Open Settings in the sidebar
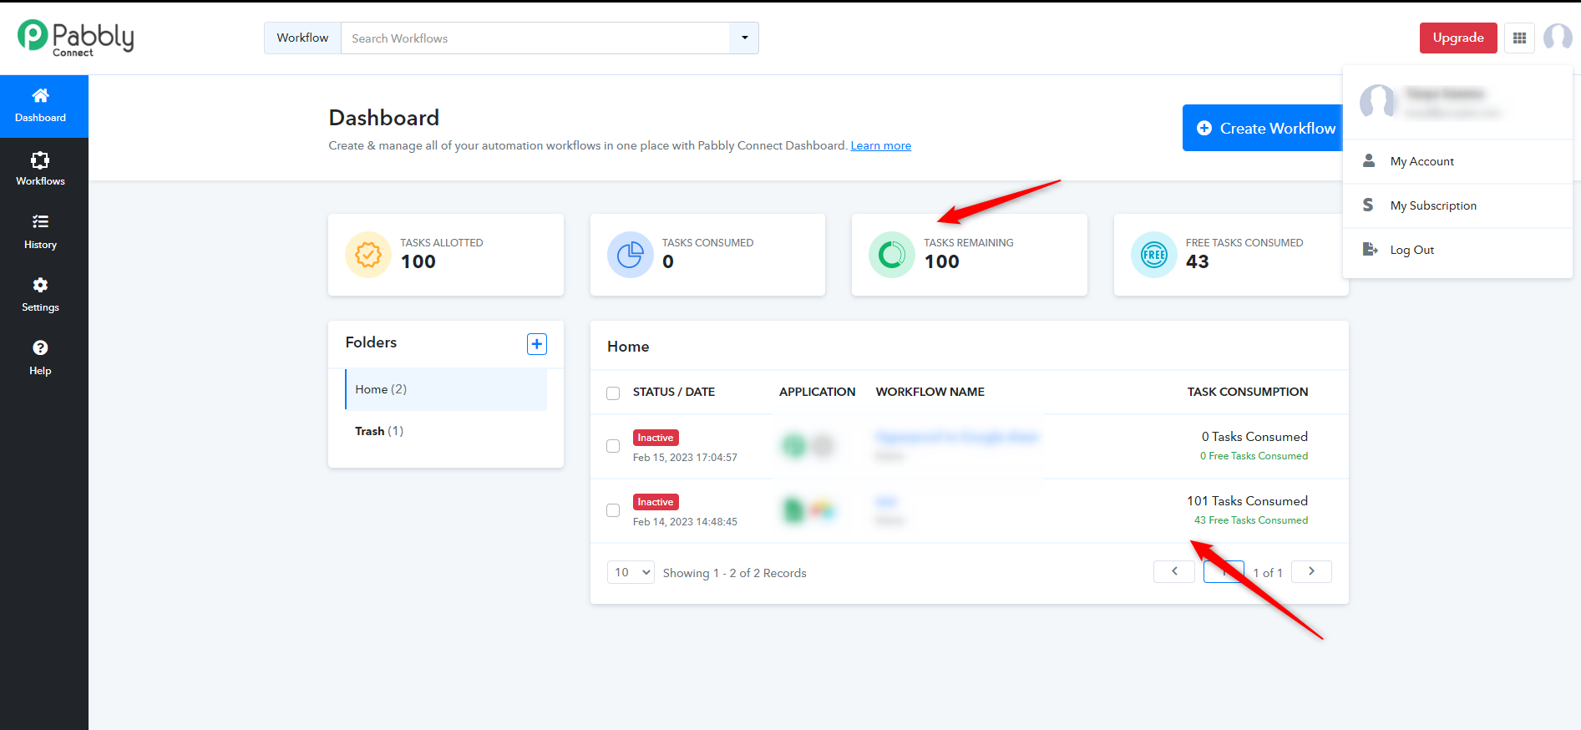Viewport: 1581px width, 730px height. 40,295
